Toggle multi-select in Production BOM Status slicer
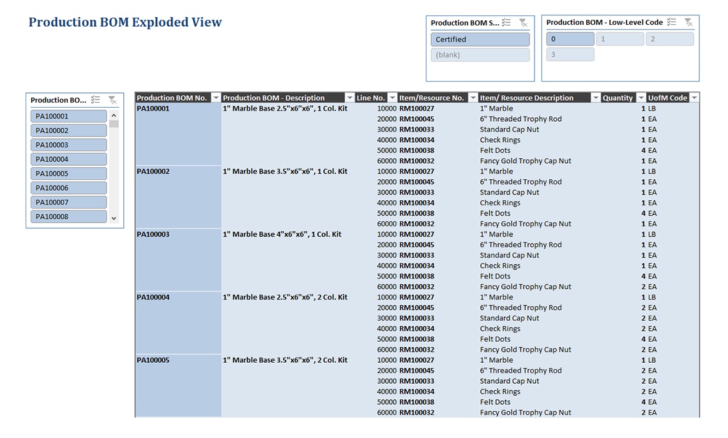728x438 pixels. [x=506, y=22]
